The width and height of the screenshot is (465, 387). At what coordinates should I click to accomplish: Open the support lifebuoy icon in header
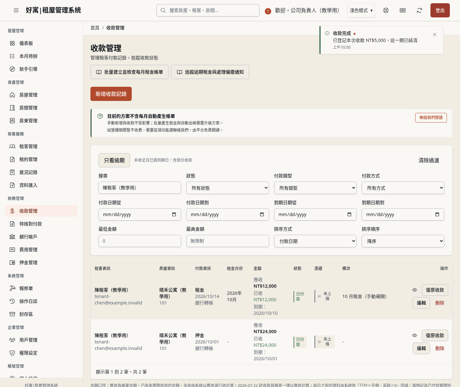[386, 10]
